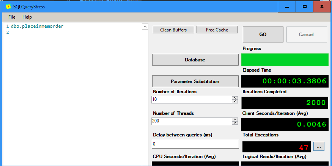332x166 pixels.
Task: Click the Total Exceptions value 47
Action: 304,147
